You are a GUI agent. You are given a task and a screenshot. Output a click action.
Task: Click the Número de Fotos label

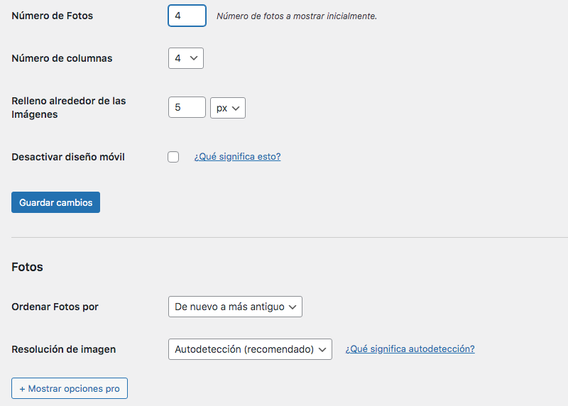click(52, 16)
